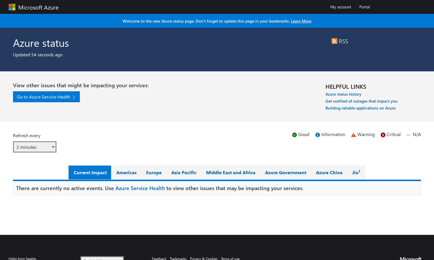Open Azure status history link
The image size is (434, 260).
click(x=343, y=94)
